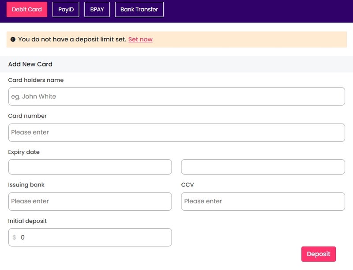
Task: Click the dollar sign in the deposit field
Action: 14,237
